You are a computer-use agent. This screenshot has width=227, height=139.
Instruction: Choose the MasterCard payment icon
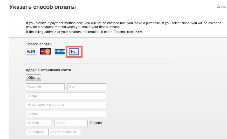coord(45,51)
